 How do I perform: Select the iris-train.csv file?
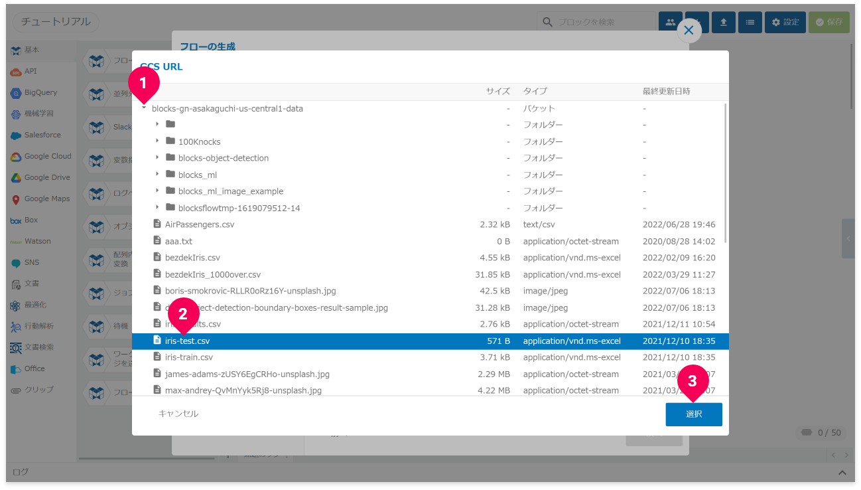(189, 357)
